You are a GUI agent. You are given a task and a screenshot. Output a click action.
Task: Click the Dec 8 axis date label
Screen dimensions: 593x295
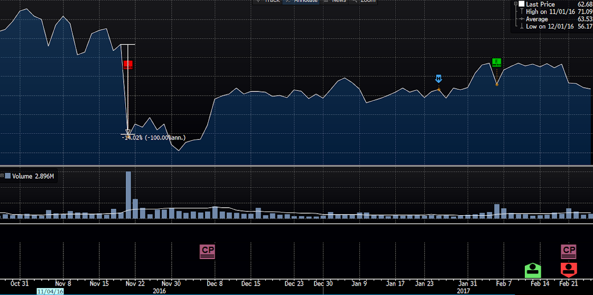click(215, 284)
